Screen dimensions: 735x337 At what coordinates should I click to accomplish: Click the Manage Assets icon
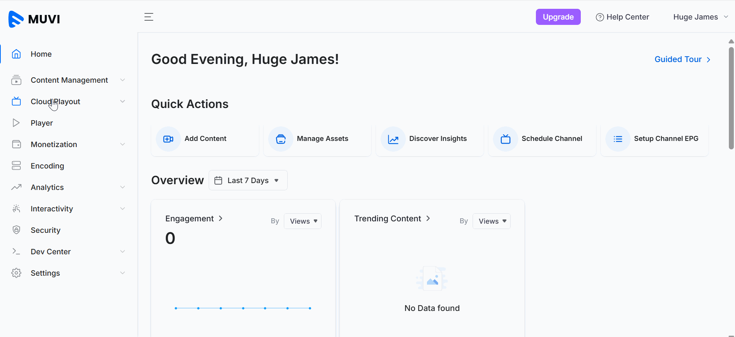pyautogui.click(x=281, y=139)
